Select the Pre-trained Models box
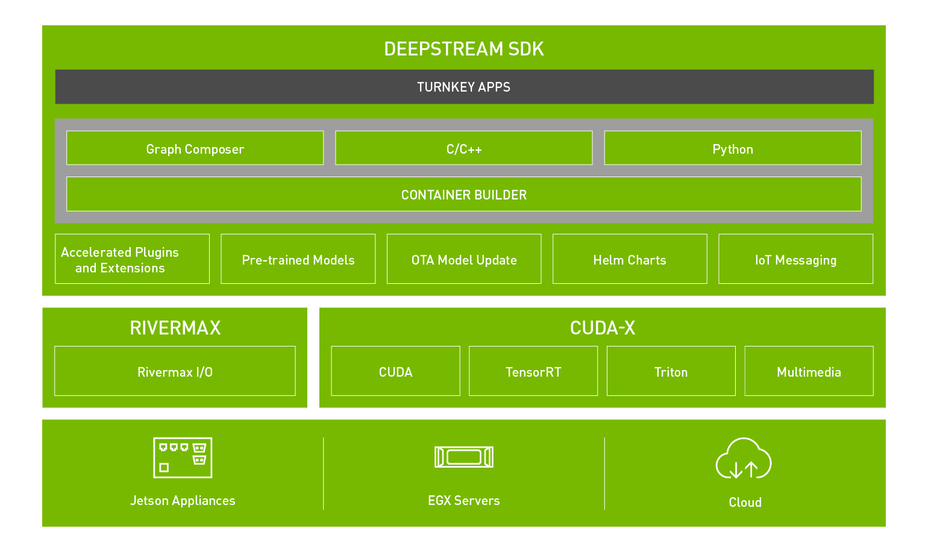928x552 pixels. tap(298, 259)
